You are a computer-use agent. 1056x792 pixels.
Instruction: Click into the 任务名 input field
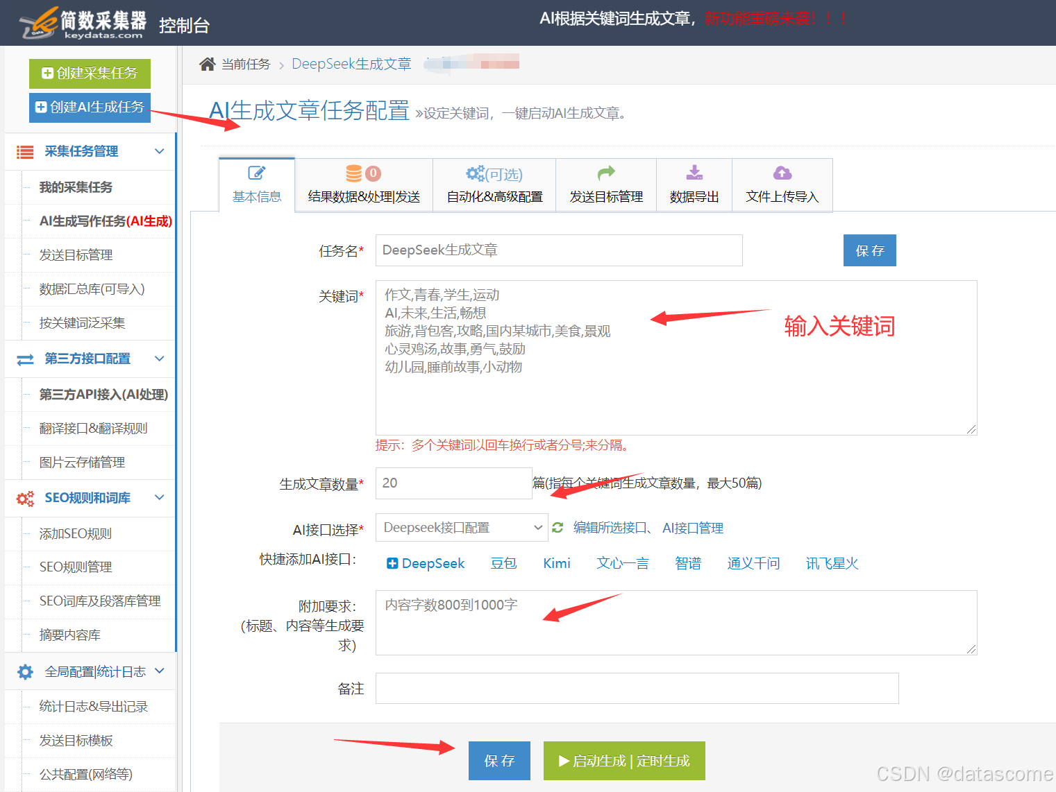[x=559, y=250]
